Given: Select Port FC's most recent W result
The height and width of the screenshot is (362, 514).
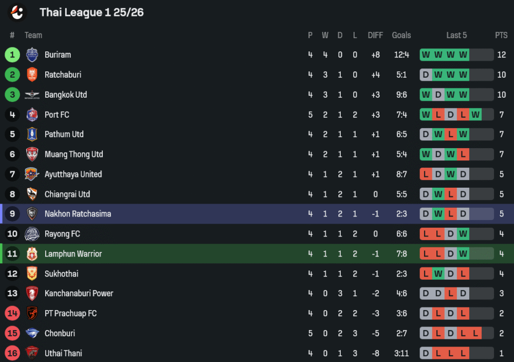Looking at the screenshot, I should coord(475,115).
